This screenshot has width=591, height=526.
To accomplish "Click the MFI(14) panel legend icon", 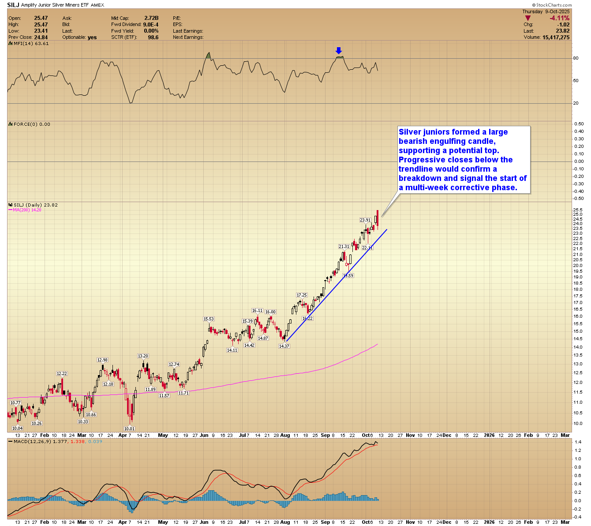I will coord(11,43).
